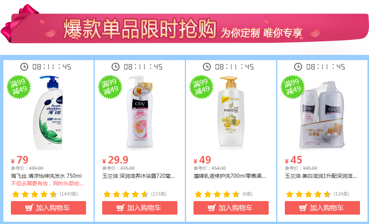
Task: Open the Olay two-bottle set image
Action: [322, 114]
